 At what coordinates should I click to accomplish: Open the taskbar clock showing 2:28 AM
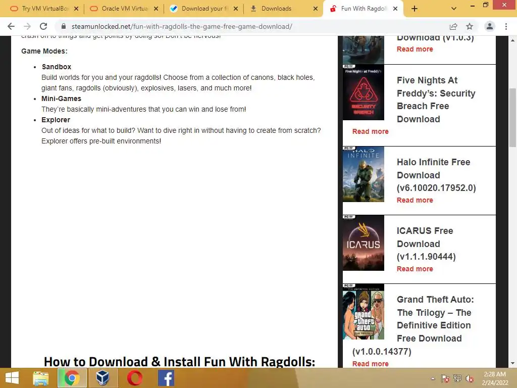pyautogui.click(x=495, y=378)
